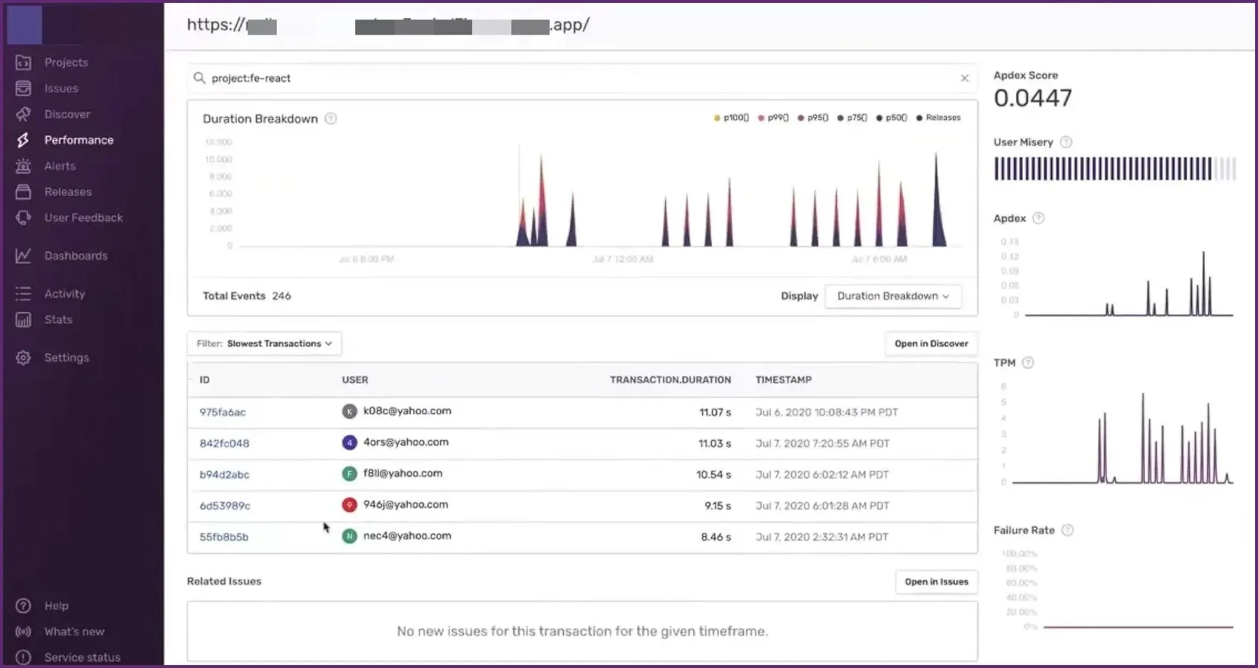Click the project:fe-react search field
Image resolution: width=1258 pixels, height=668 pixels.
(x=582, y=78)
